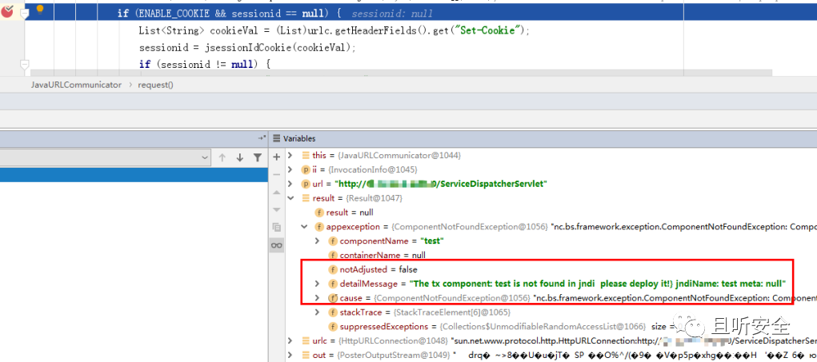This screenshot has height=362, width=817.
Task: Collapse the 'result' variable node
Action: (290, 198)
